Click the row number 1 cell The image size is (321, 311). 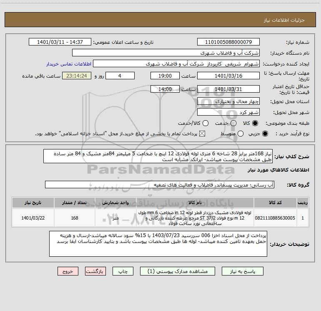(x=303, y=218)
